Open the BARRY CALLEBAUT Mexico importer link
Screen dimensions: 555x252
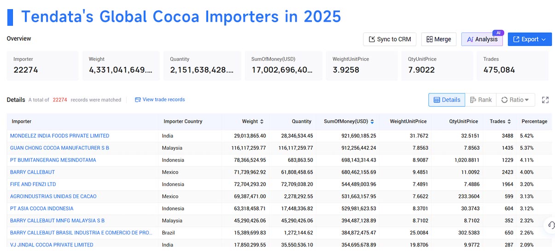tap(32, 172)
